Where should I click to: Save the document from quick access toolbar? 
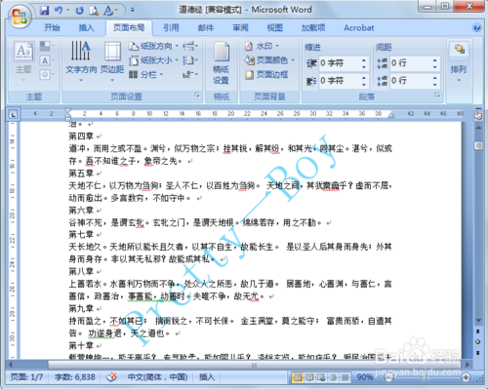44,11
